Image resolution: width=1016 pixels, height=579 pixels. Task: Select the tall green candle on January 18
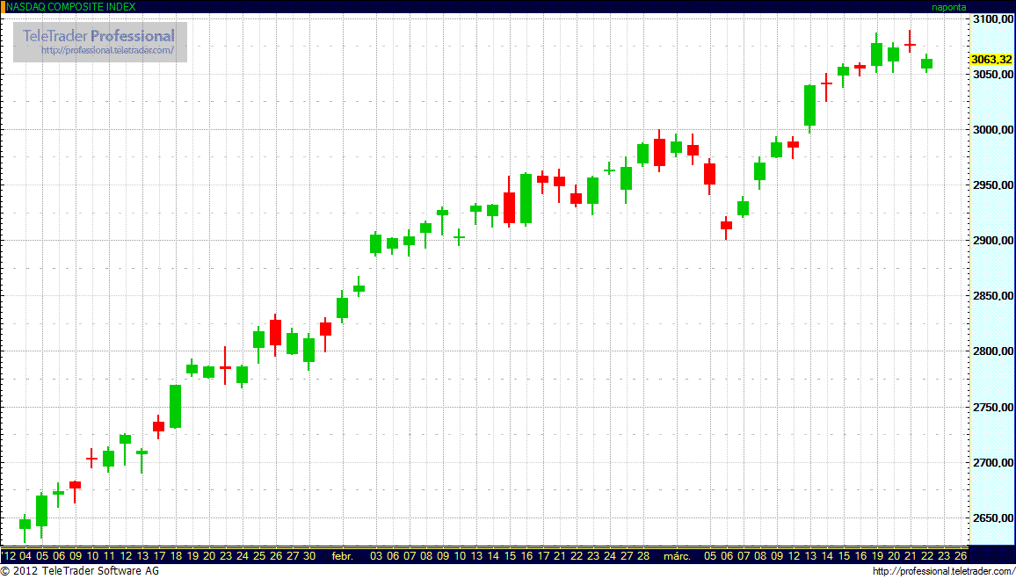175,406
